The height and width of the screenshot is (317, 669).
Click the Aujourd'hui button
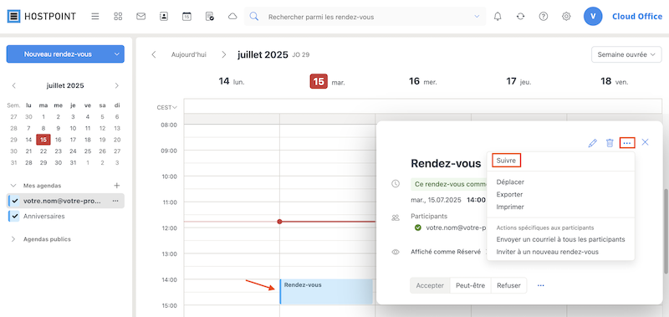(189, 54)
